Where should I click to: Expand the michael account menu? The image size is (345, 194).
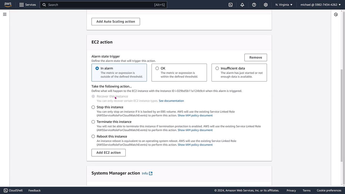click(320, 5)
